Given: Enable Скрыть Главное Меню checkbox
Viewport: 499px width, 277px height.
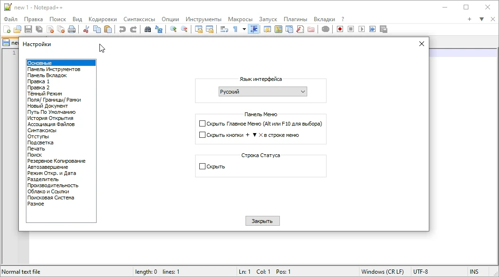Looking at the screenshot, I should point(202,124).
